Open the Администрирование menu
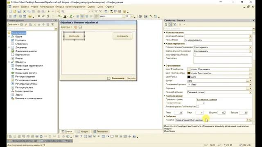Image resolution: width=262 pixels, height=147 pixels. (x=75, y=7)
